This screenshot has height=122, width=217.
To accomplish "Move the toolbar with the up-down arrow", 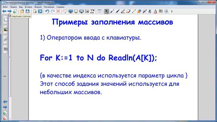I will tap(172, 11).
